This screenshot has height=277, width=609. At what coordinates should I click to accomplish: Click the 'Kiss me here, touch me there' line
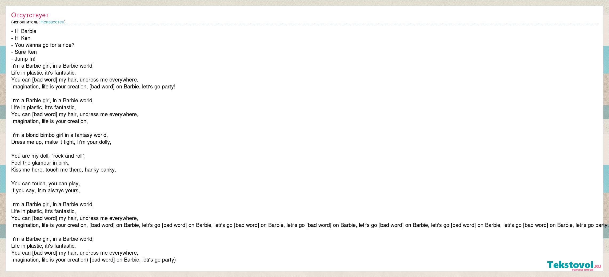click(64, 170)
